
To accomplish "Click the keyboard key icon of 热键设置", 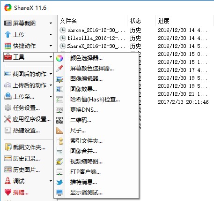I will coord(8,130).
